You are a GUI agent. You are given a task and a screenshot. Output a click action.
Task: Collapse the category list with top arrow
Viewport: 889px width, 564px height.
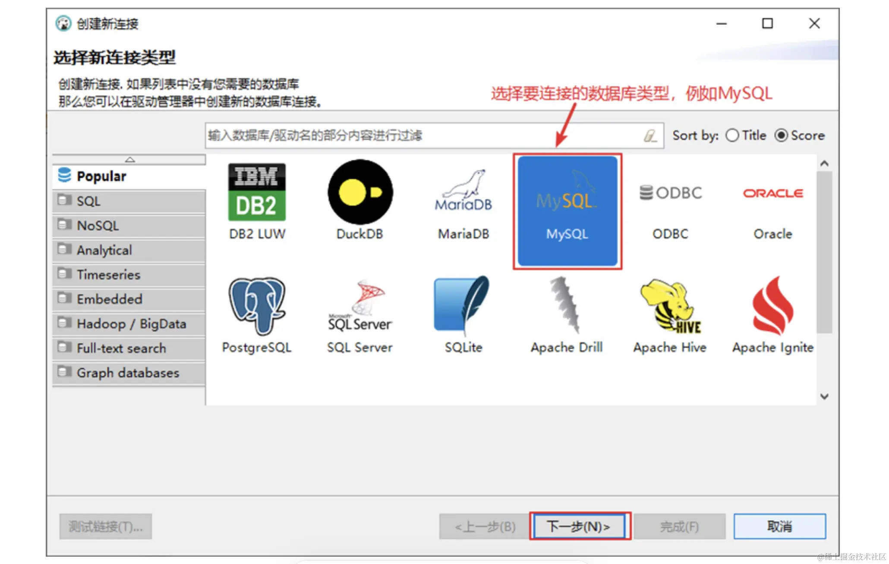(129, 160)
